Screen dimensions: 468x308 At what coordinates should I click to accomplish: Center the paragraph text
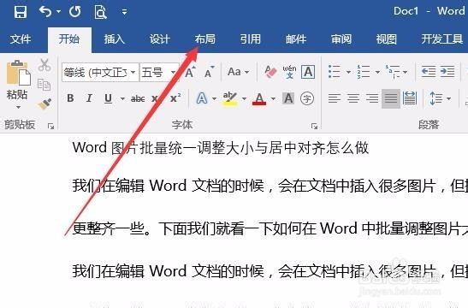tap(353, 98)
